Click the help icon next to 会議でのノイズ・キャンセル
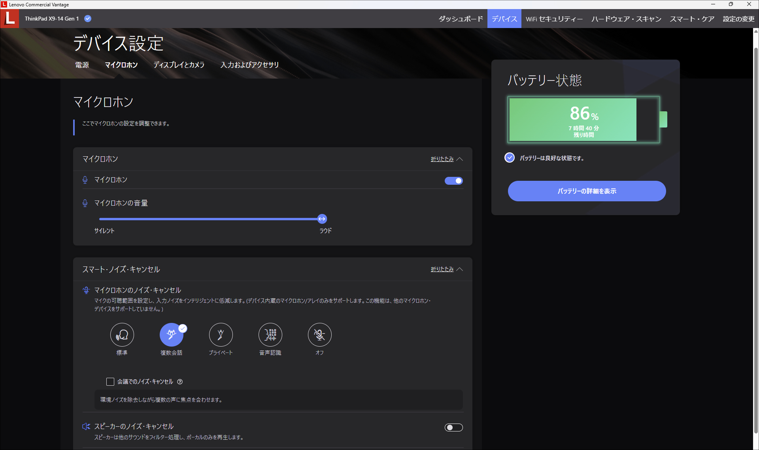 [180, 382]
